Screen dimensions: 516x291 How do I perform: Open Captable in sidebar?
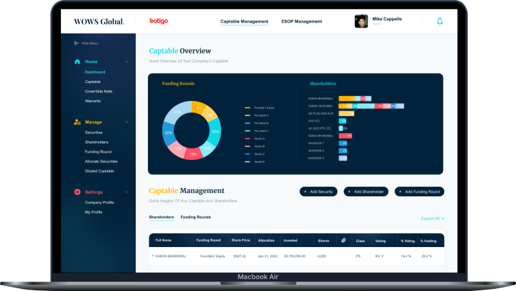(x=93, y=82)
